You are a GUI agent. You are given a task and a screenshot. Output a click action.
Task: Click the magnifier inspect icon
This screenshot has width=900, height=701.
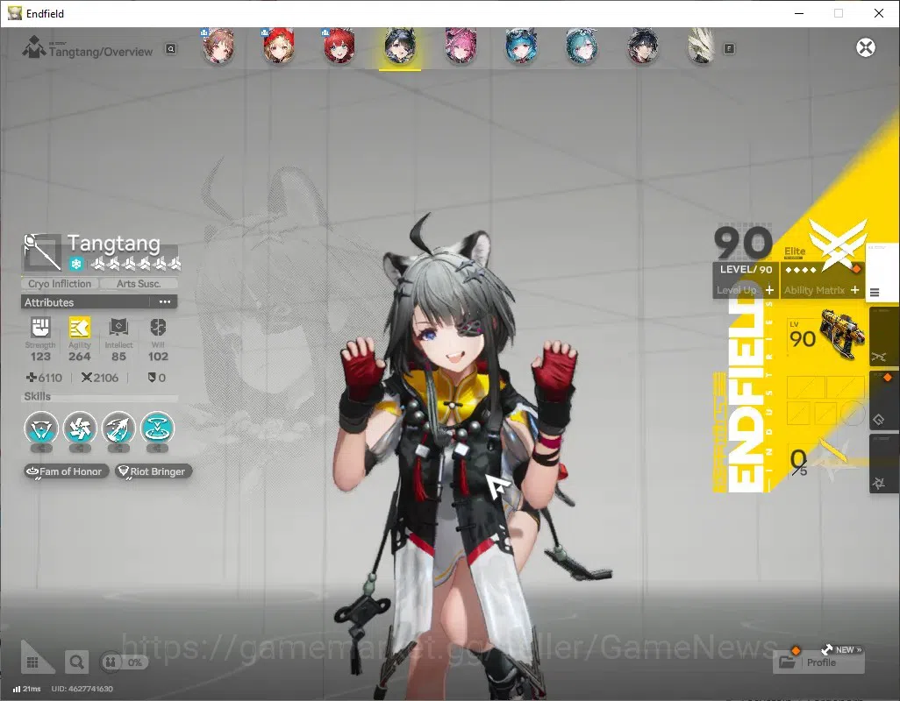click(x=76, y=662)
